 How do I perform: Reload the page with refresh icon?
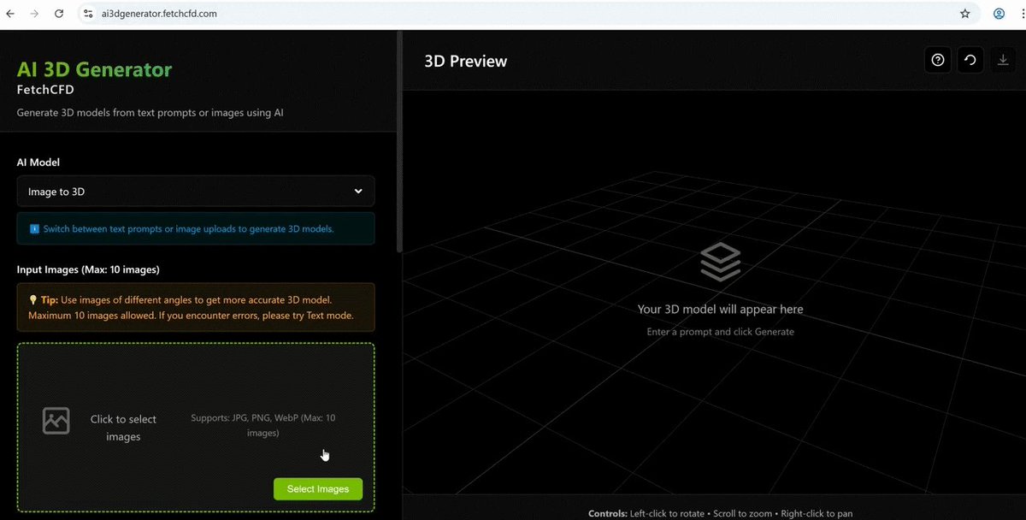coord(59,14)
